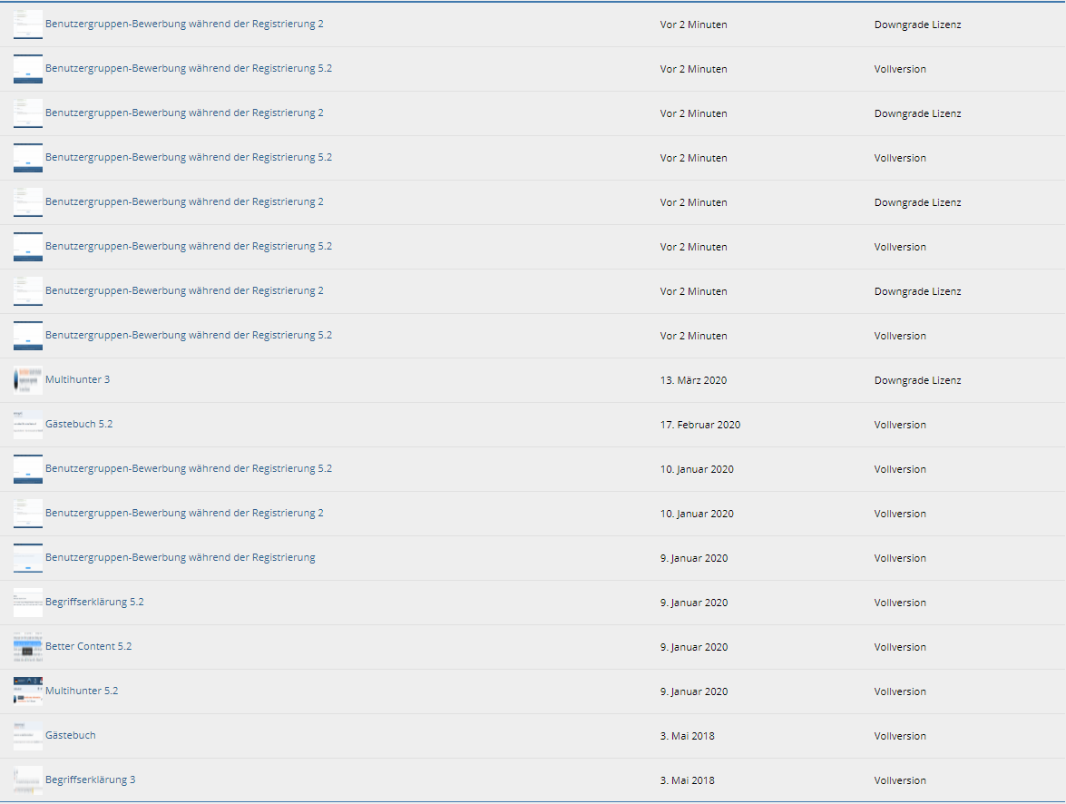Open Benutzergruppen-Bewerbung 2 link dated 10. Januar 2020

pyautogui.click(x=184, y=513)
